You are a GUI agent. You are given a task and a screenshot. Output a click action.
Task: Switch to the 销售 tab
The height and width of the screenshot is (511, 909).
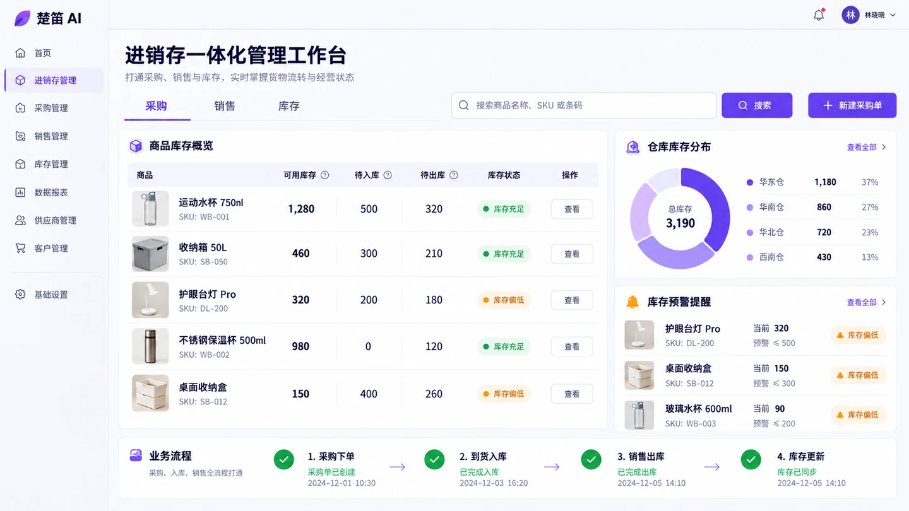coord(225,106)
